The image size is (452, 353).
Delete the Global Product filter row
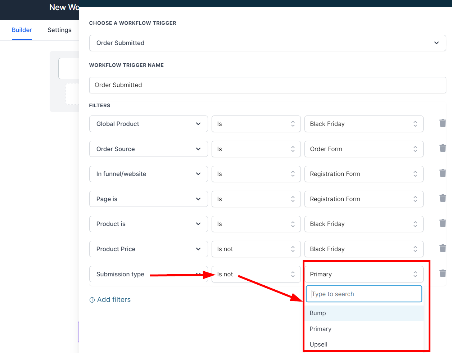point(443,123)
